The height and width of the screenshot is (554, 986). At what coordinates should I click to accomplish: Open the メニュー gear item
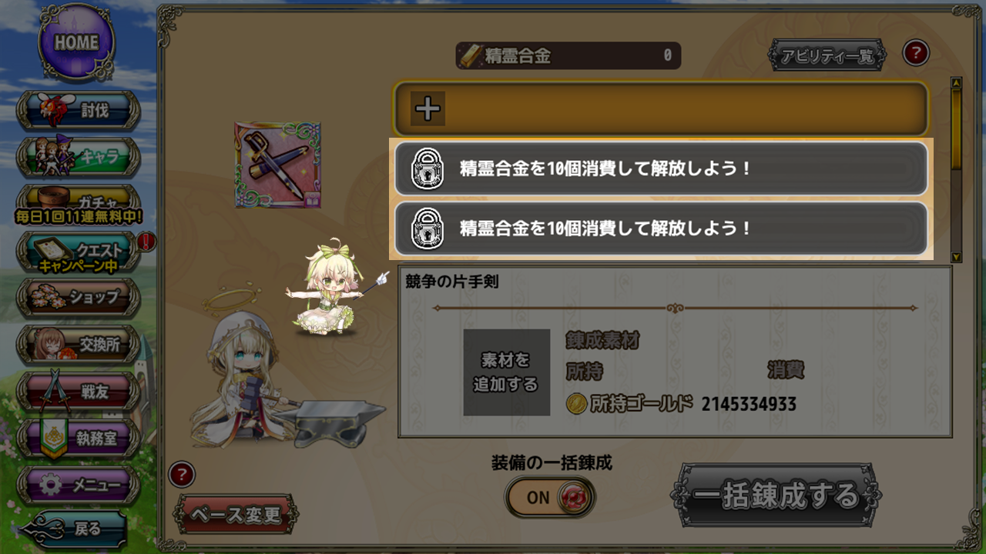[x=79, y=485]
